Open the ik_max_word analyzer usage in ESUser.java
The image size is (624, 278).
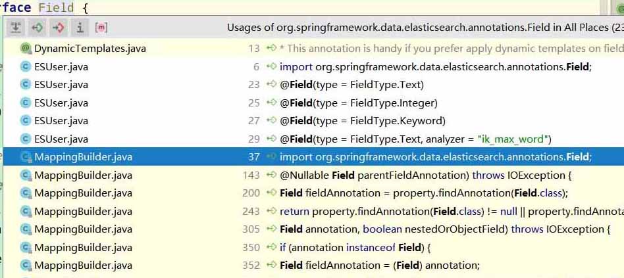[415, 139]
